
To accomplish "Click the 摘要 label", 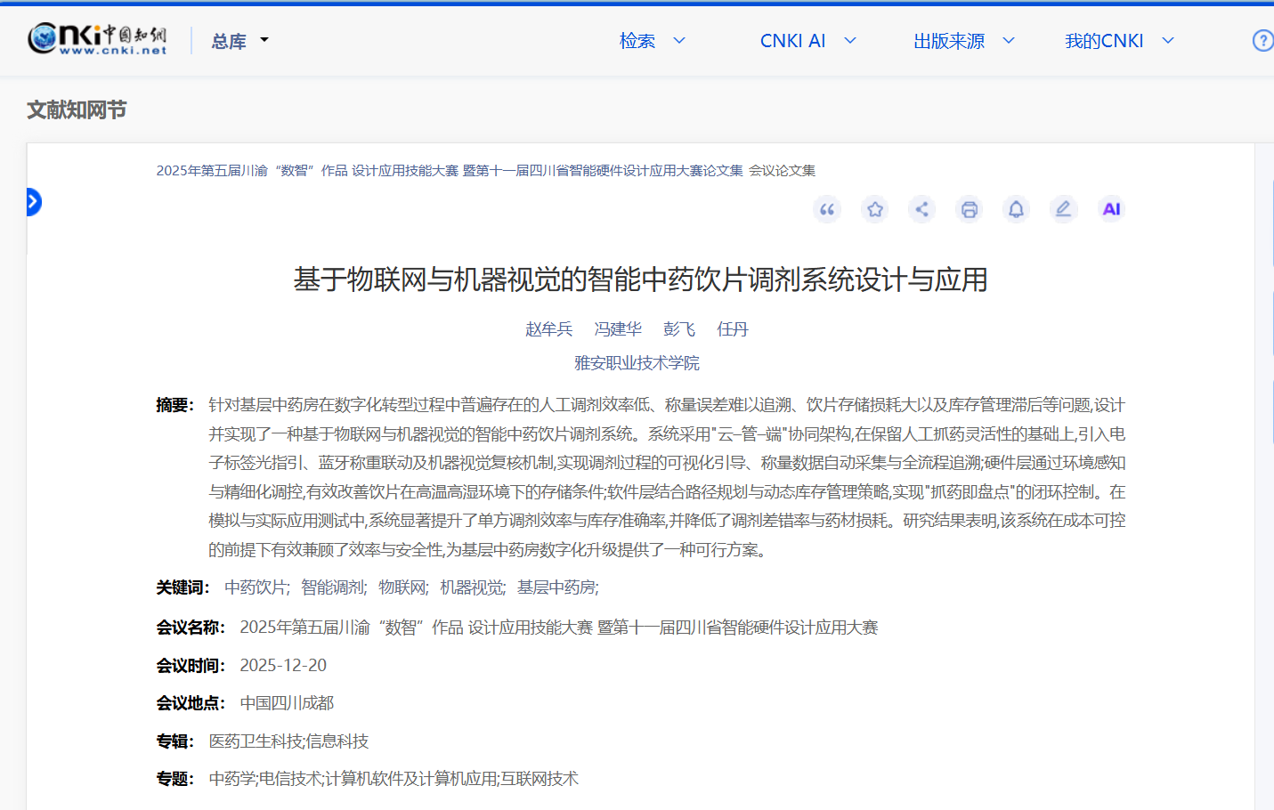I will click(x=175, y=405).
